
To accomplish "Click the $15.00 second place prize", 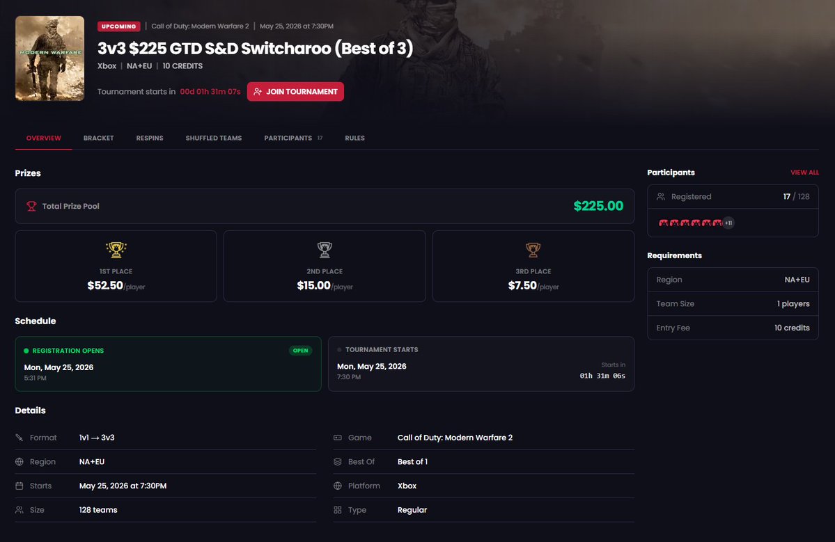I will coord(313,286).
